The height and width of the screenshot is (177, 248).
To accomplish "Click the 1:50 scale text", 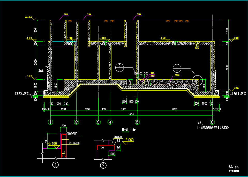I will [x=133, y=130].
